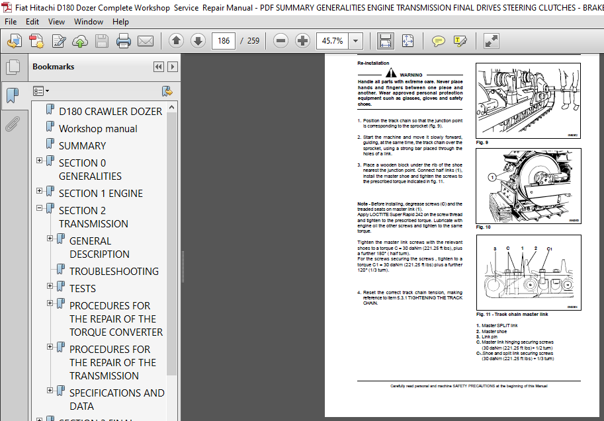Viewport: 604px width, 421px height.
Task: Click the PDF document icon in title bar
Action: [x=7, y=7]
